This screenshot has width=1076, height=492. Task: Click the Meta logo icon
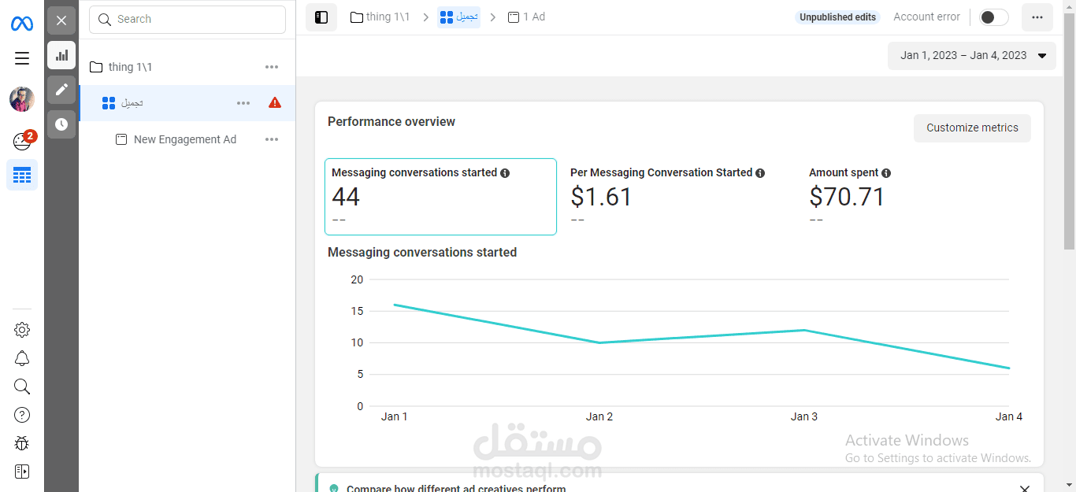(x=21, y=24)
